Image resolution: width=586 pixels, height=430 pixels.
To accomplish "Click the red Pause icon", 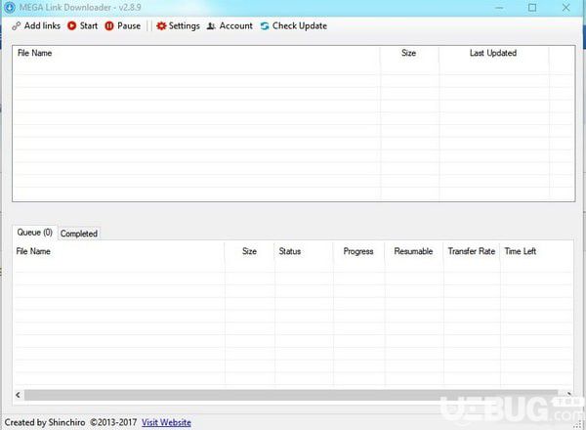I will pyautogui.click(x=109, y=25).
